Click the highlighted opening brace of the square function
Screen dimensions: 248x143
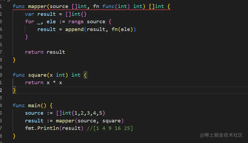pyautogui.click(x=85, y=75)
